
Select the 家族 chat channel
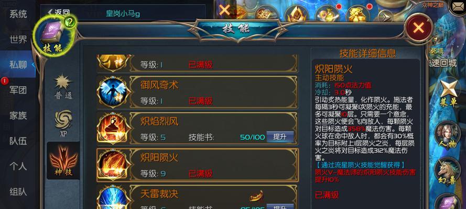pos(18,115)
